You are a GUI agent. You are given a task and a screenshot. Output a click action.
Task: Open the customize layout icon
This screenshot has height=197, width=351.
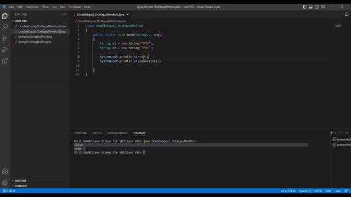[x=323, y=7]
